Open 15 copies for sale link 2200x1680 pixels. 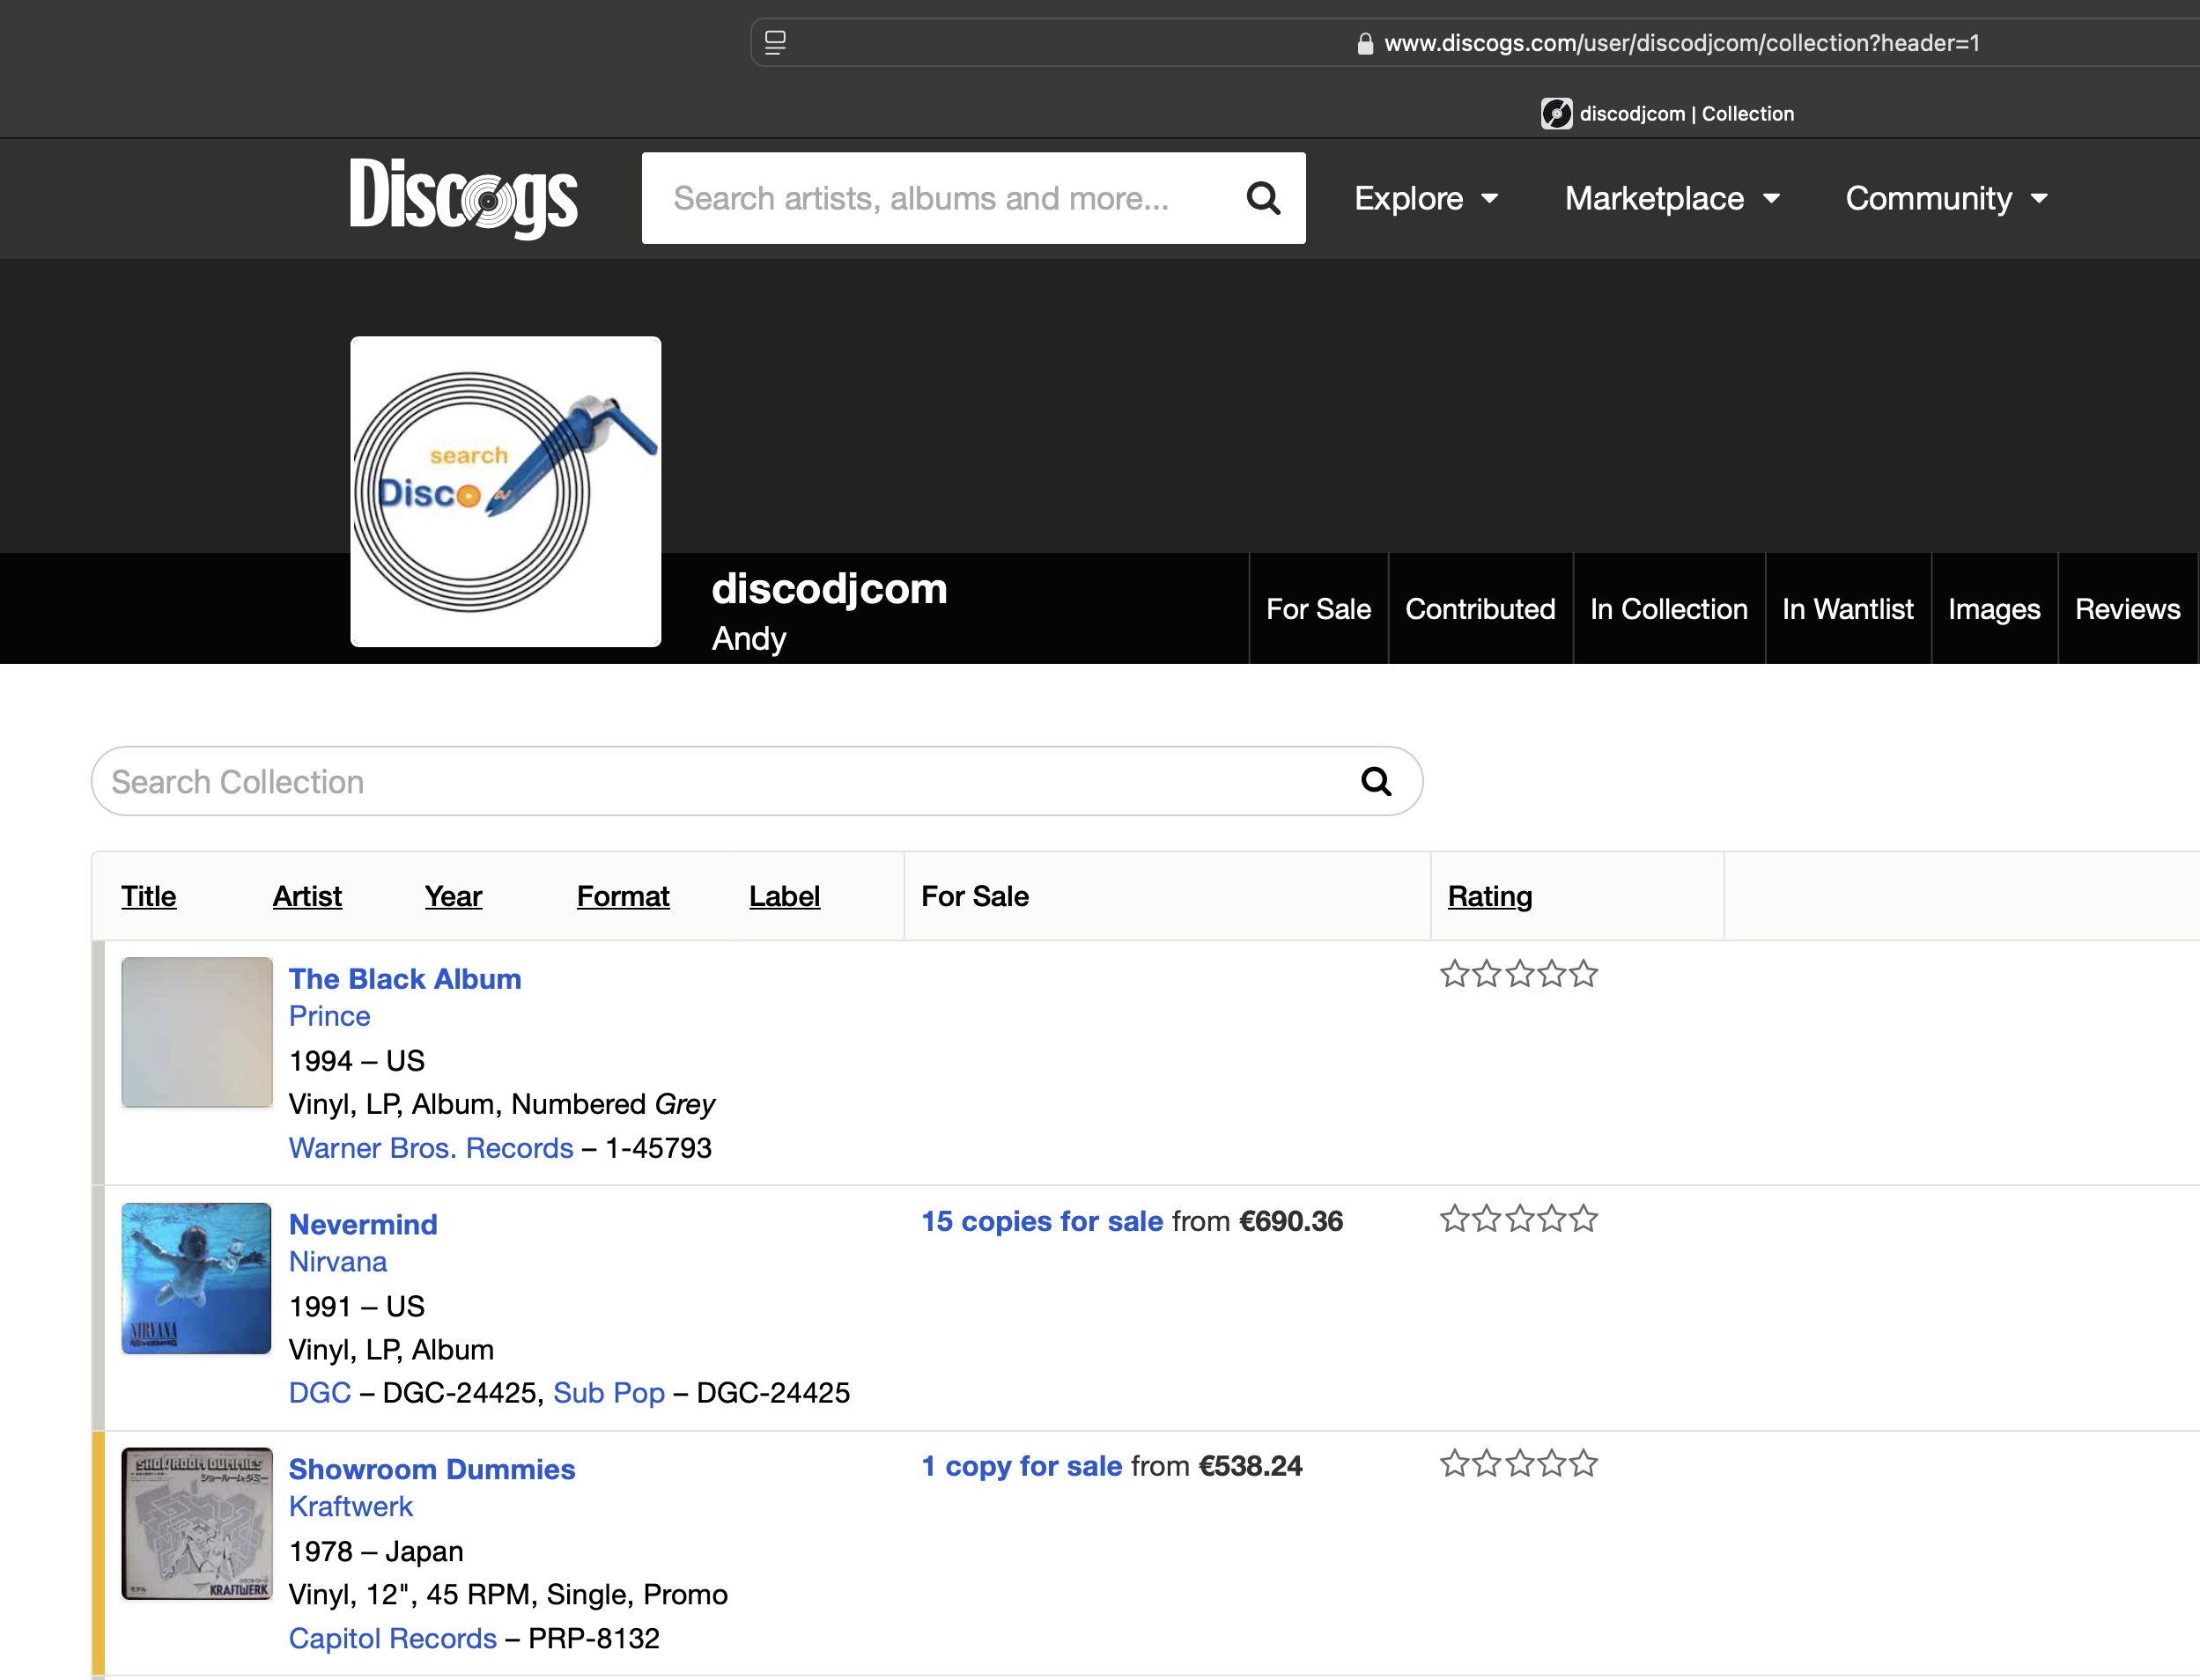(1041, 1221)
